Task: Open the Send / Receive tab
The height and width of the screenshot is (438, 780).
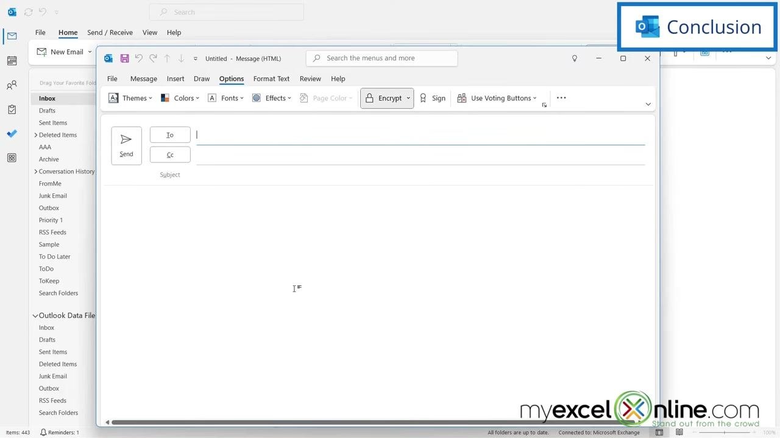Action: [110, 32]
